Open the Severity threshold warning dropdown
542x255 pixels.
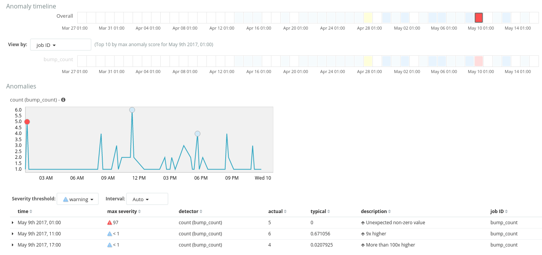click(78, 199)
